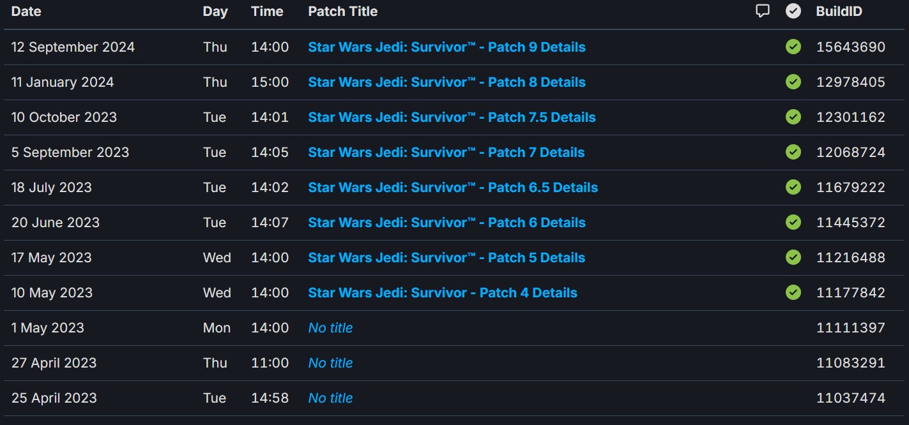Open the 'No title' patch from 25 April 2023
Image resolution: width=909 pixels, height=425 pixels.
tap(330, 398)
